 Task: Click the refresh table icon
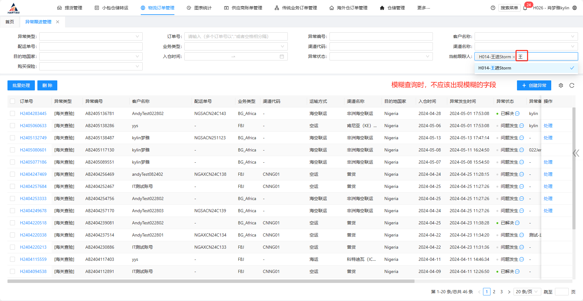coord(572,85)
